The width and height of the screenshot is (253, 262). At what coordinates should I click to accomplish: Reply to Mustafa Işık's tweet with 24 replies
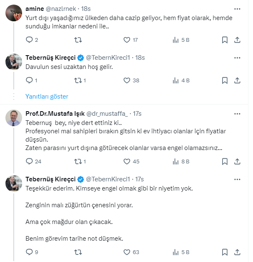pos(29,161)
